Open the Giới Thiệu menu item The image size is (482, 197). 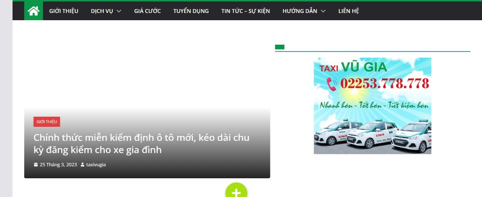coord(64,11)
